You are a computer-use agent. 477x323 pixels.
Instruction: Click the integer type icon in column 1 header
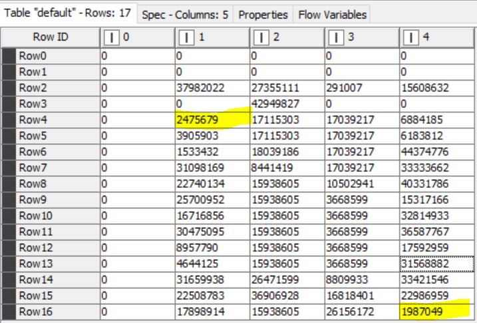[187, 38]
